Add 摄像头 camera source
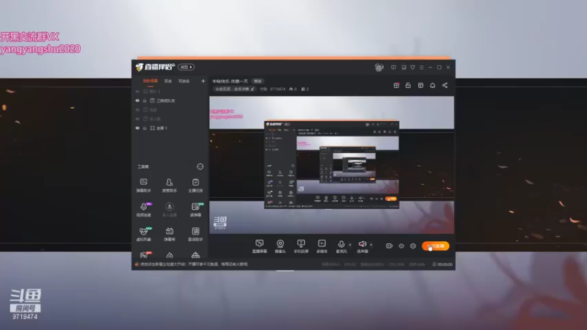Screen dimensions: 587x330 [280, 246]
